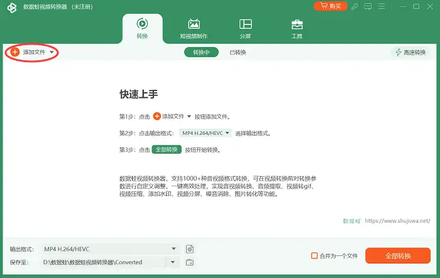
Task: Click the plus icon in step 1 guide
Action: coord(157,116)
